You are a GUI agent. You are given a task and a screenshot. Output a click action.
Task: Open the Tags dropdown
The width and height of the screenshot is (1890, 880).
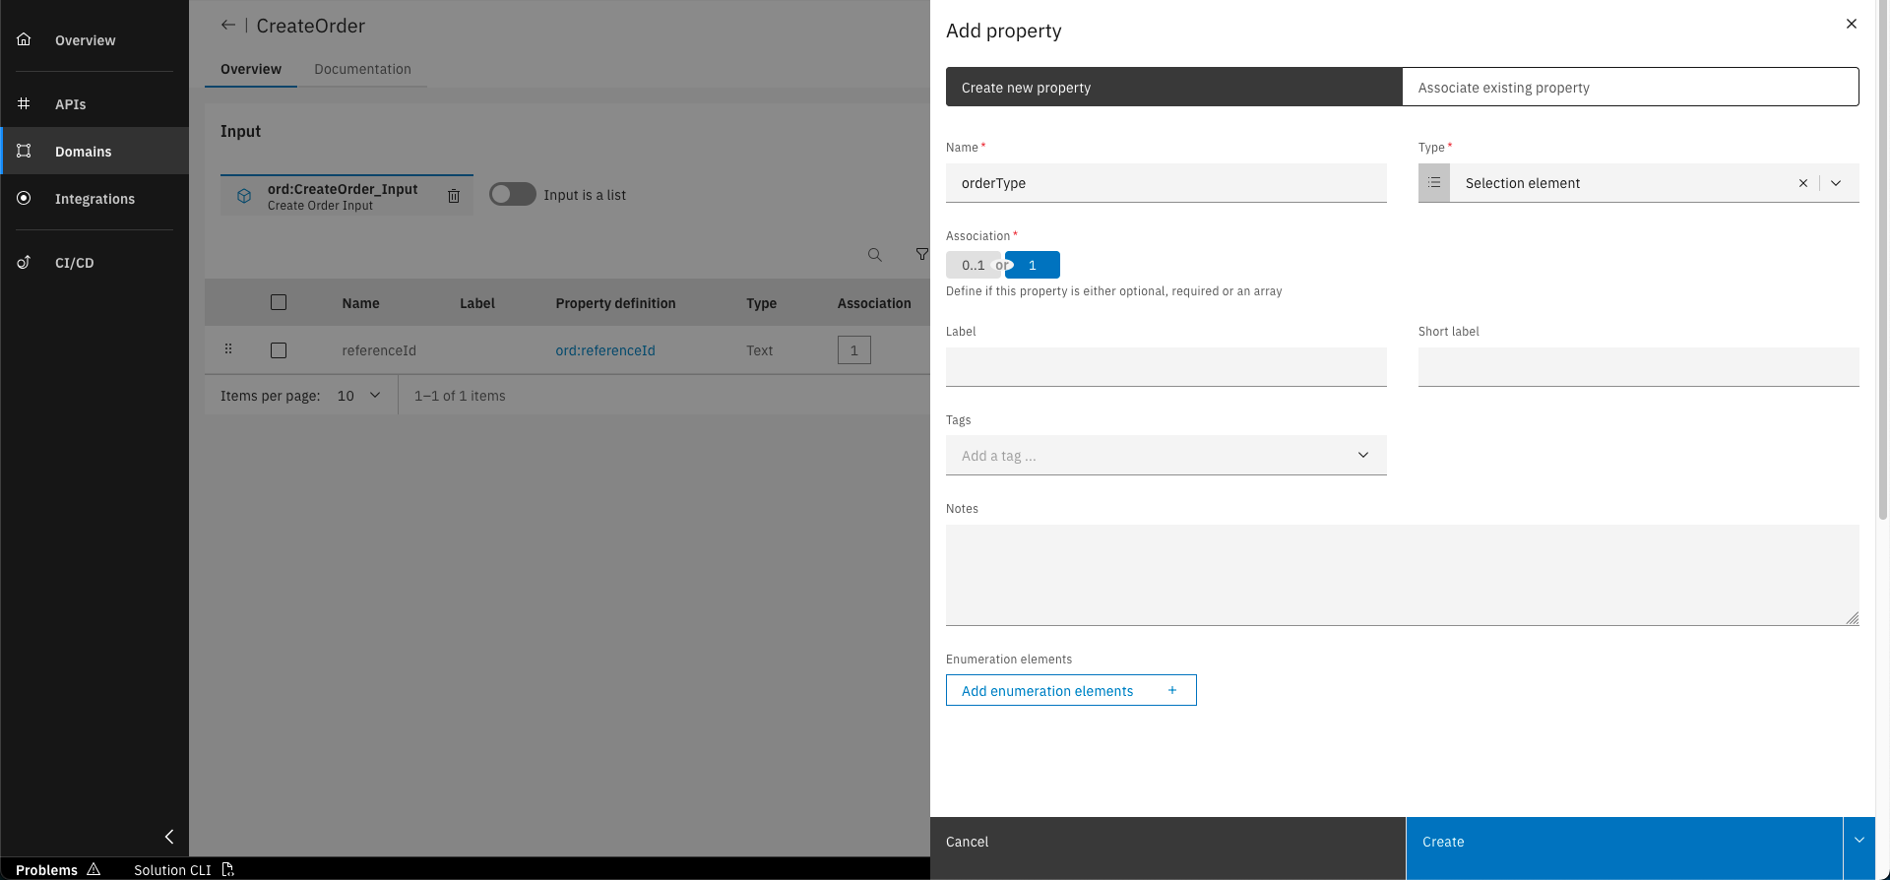pos(1363,456)
